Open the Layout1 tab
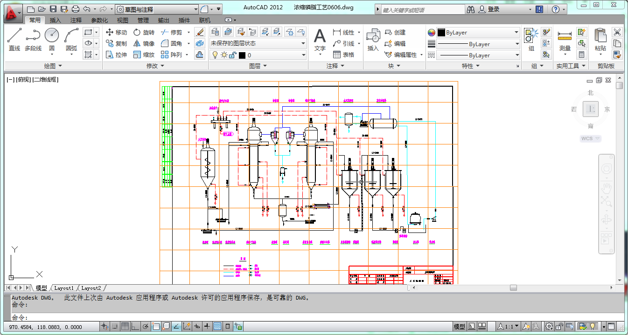This screenshot has width=628, height=335. [64, 288]
